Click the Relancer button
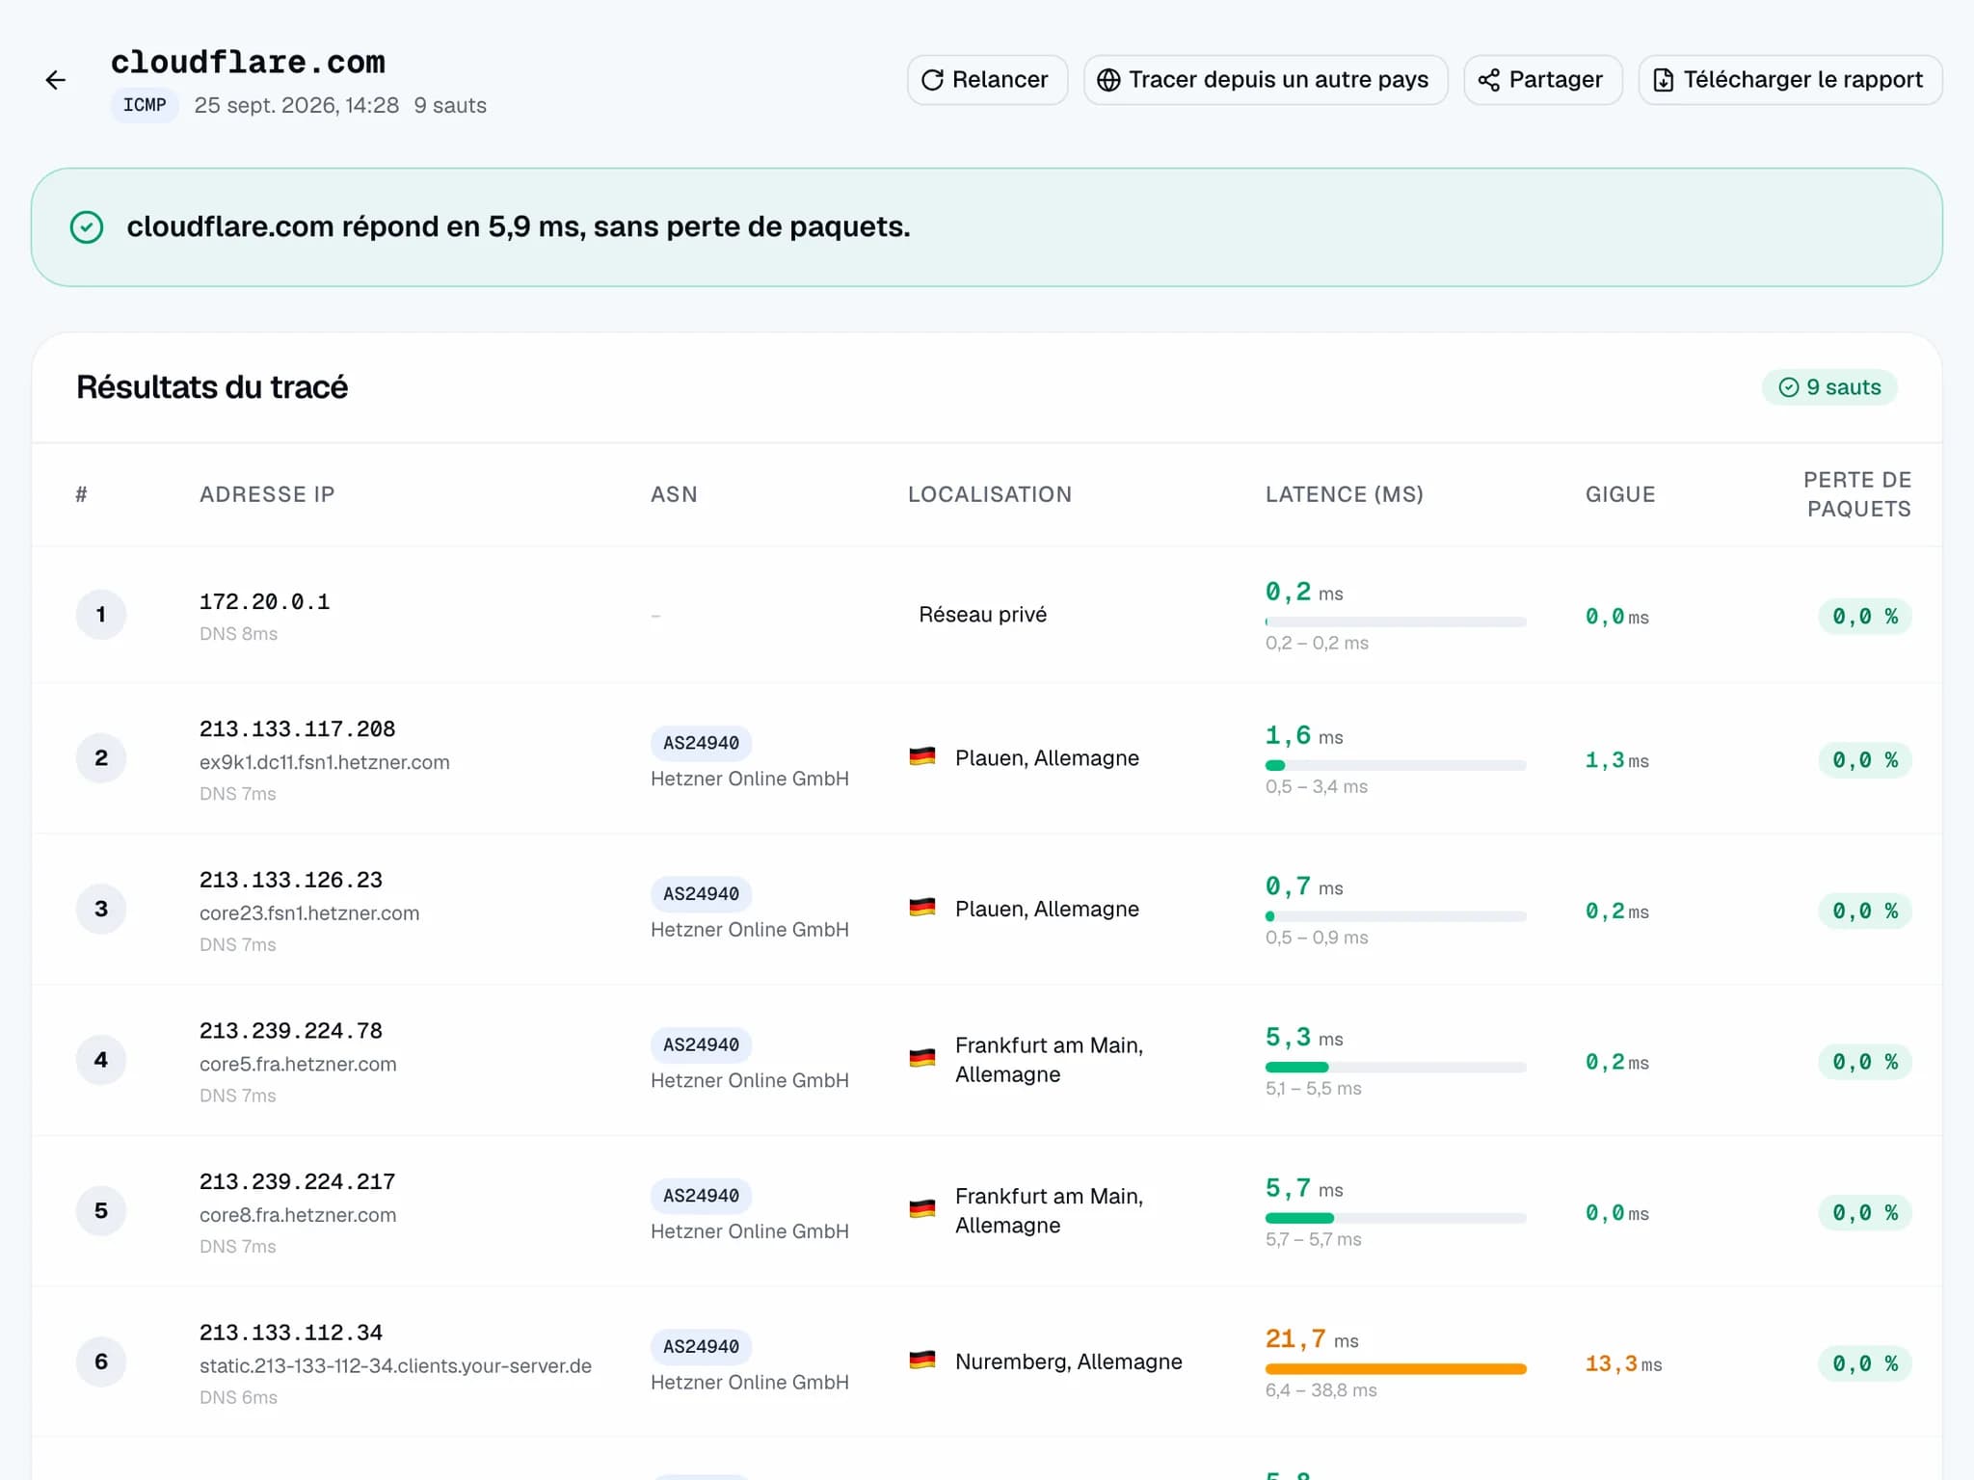Viewport: 1974px width, 1480px height. click(987, 80)
